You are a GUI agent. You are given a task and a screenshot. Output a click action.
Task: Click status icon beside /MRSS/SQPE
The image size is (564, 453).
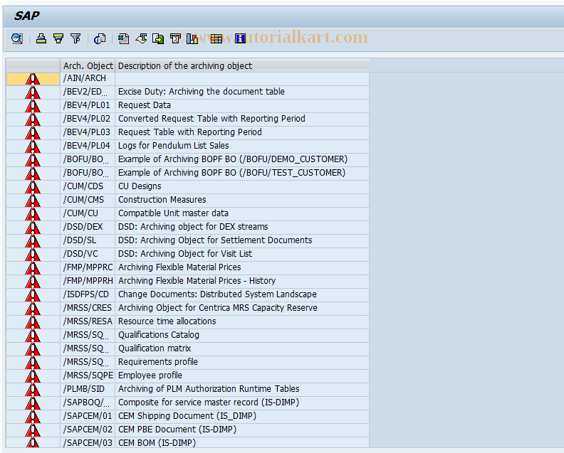pos(33,376)
